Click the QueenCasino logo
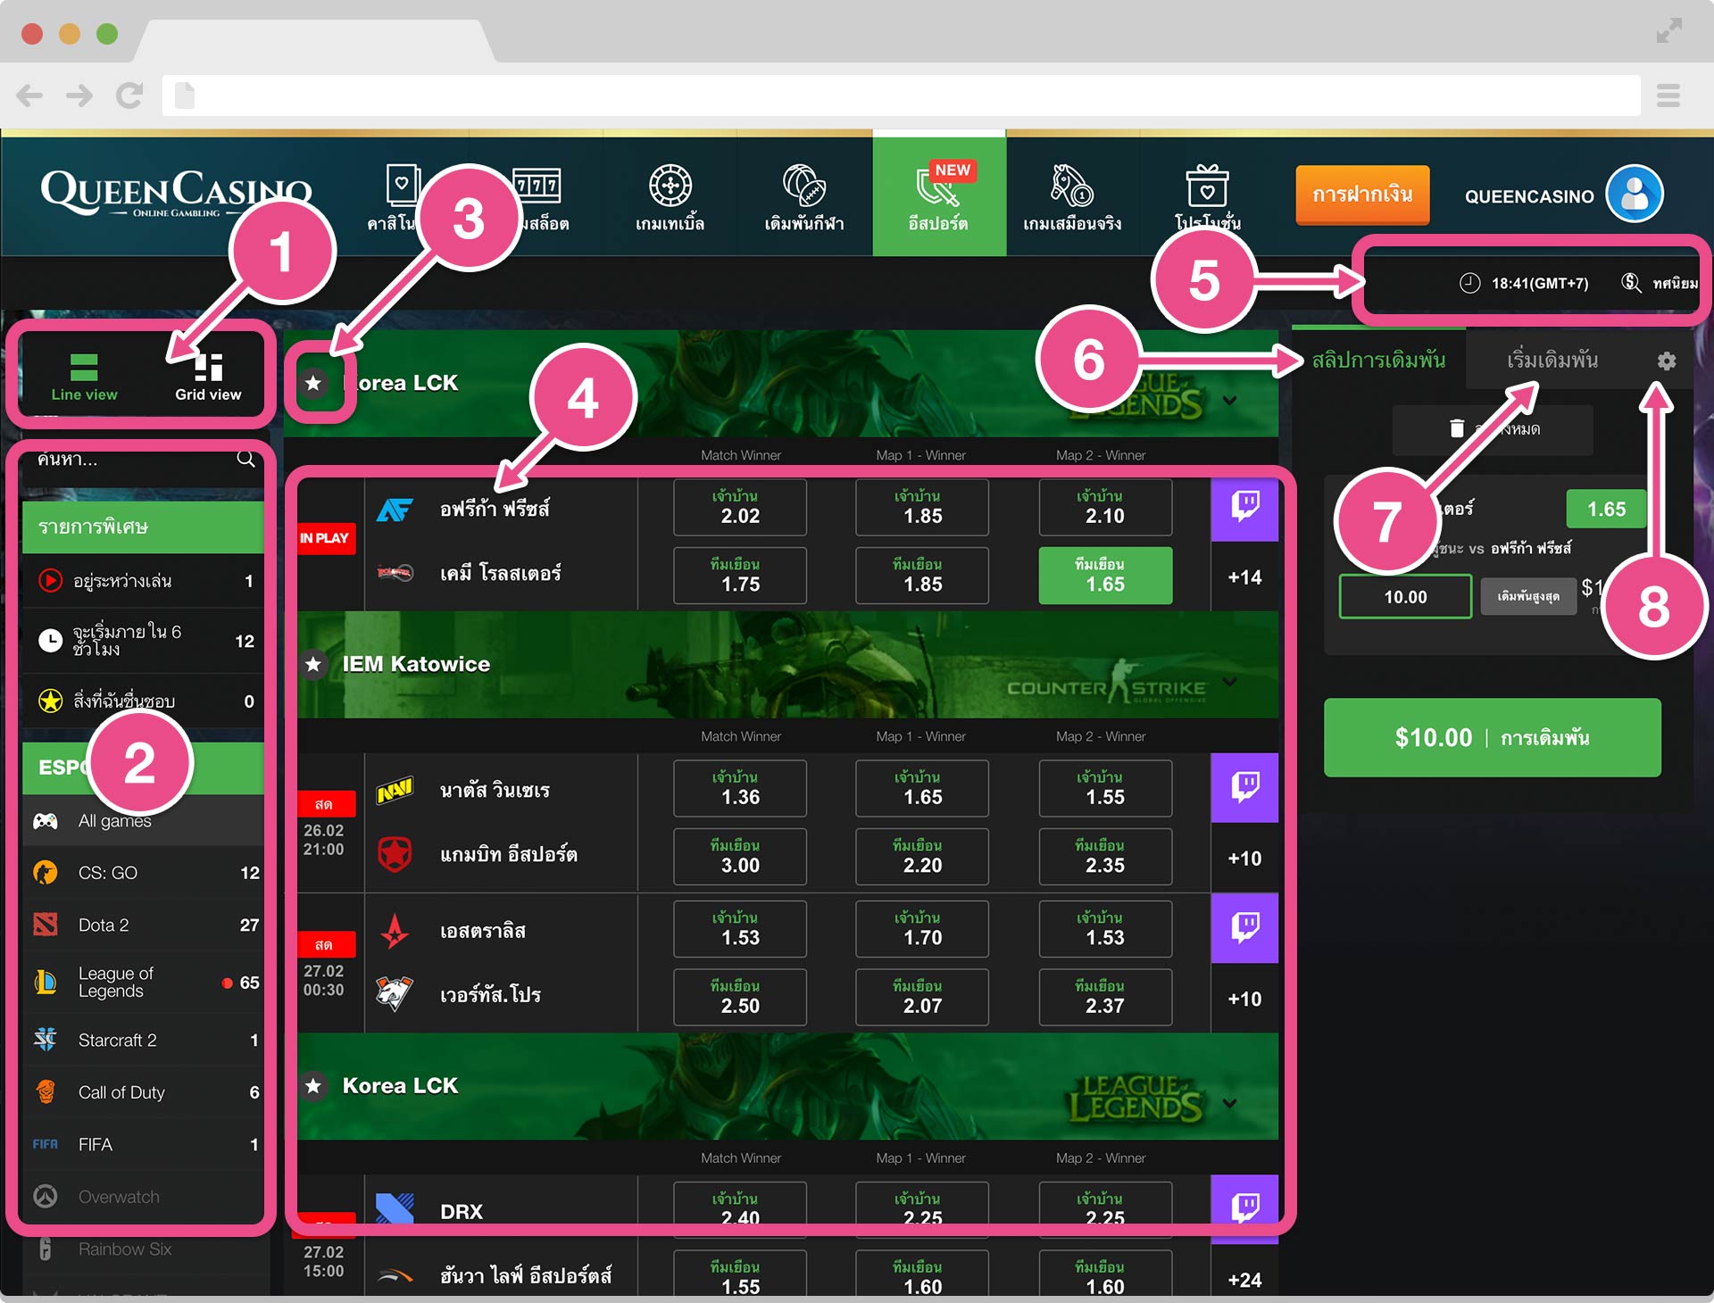The image size is (1714, 1303). (x=176, y=194)
